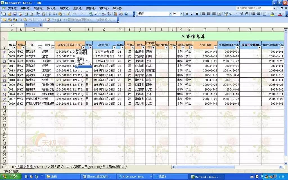Open the Chart Wizard icon
Screen dimensions: 288x180
pyautogui.click(x=115, y=14)
